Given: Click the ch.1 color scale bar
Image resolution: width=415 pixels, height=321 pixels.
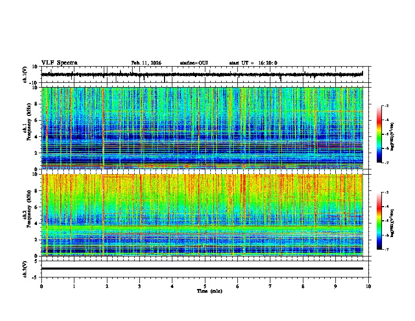Looking at the screenshot, I should pyautogui.click(x=379, y=134).
